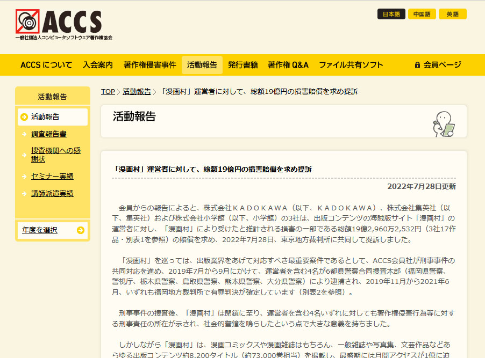Open the TOP breadcrumb link
The height and width of the screenshot is (358, 485).
[x=108, y=91]
